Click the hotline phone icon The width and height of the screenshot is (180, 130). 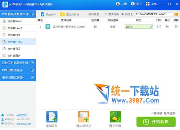tap(3, 119)
